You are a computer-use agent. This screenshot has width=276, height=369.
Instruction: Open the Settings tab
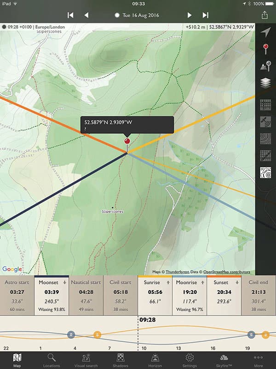(x=190, y=360)
